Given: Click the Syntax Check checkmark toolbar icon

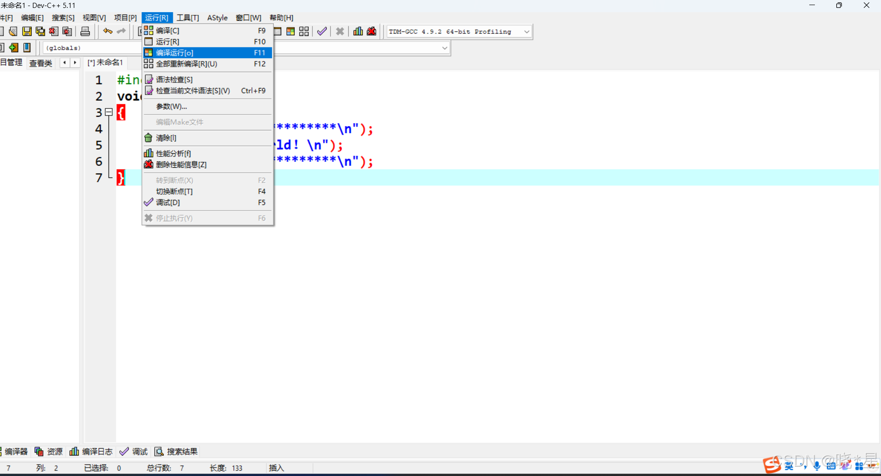Looking at the screenshot, I should [x=322, y=31].
